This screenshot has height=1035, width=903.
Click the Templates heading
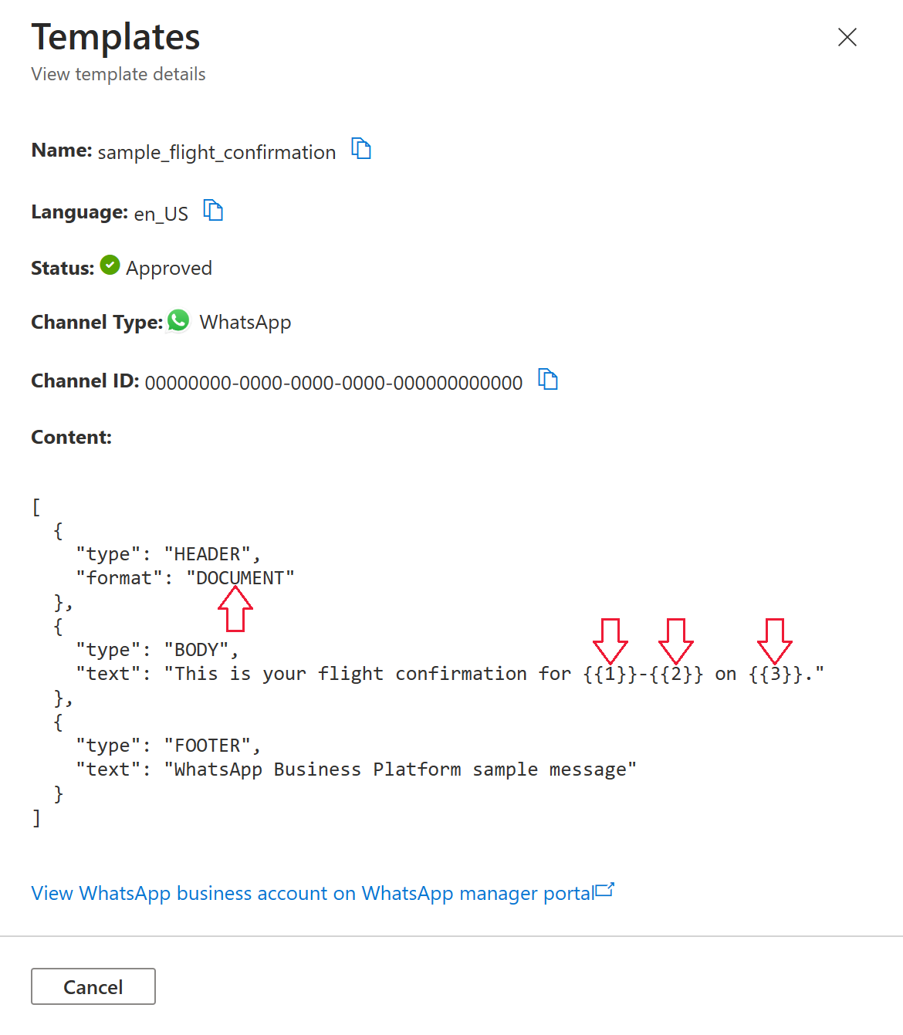tap(116, 37)
